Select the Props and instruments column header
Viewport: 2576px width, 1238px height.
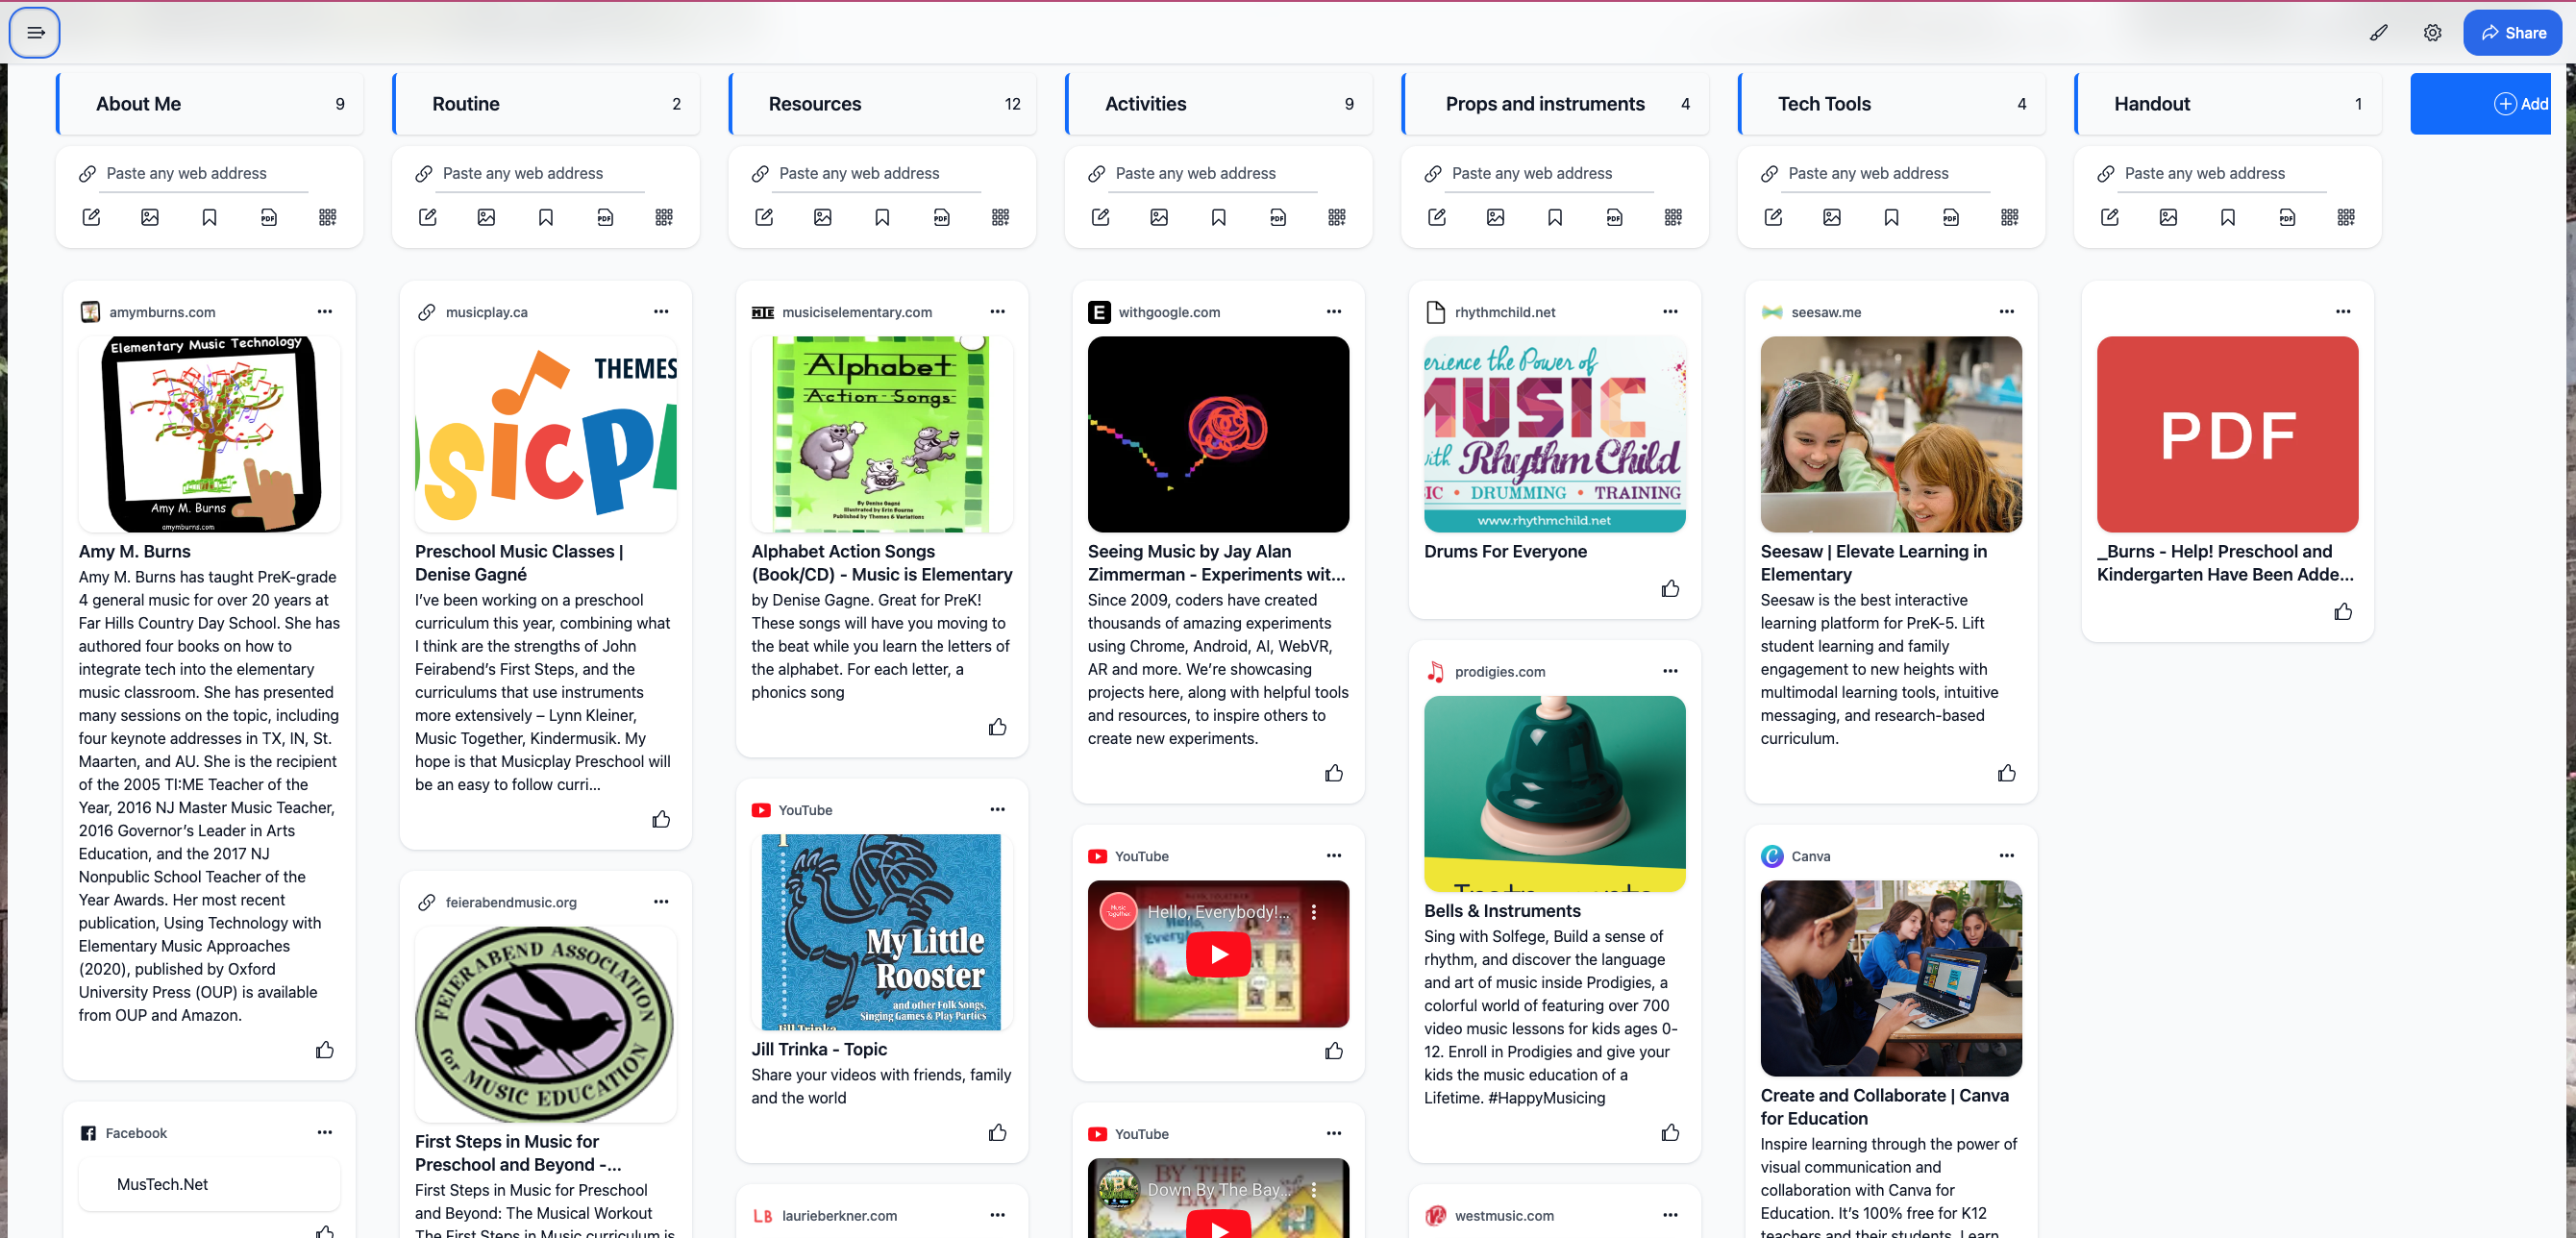[1556, 103]
